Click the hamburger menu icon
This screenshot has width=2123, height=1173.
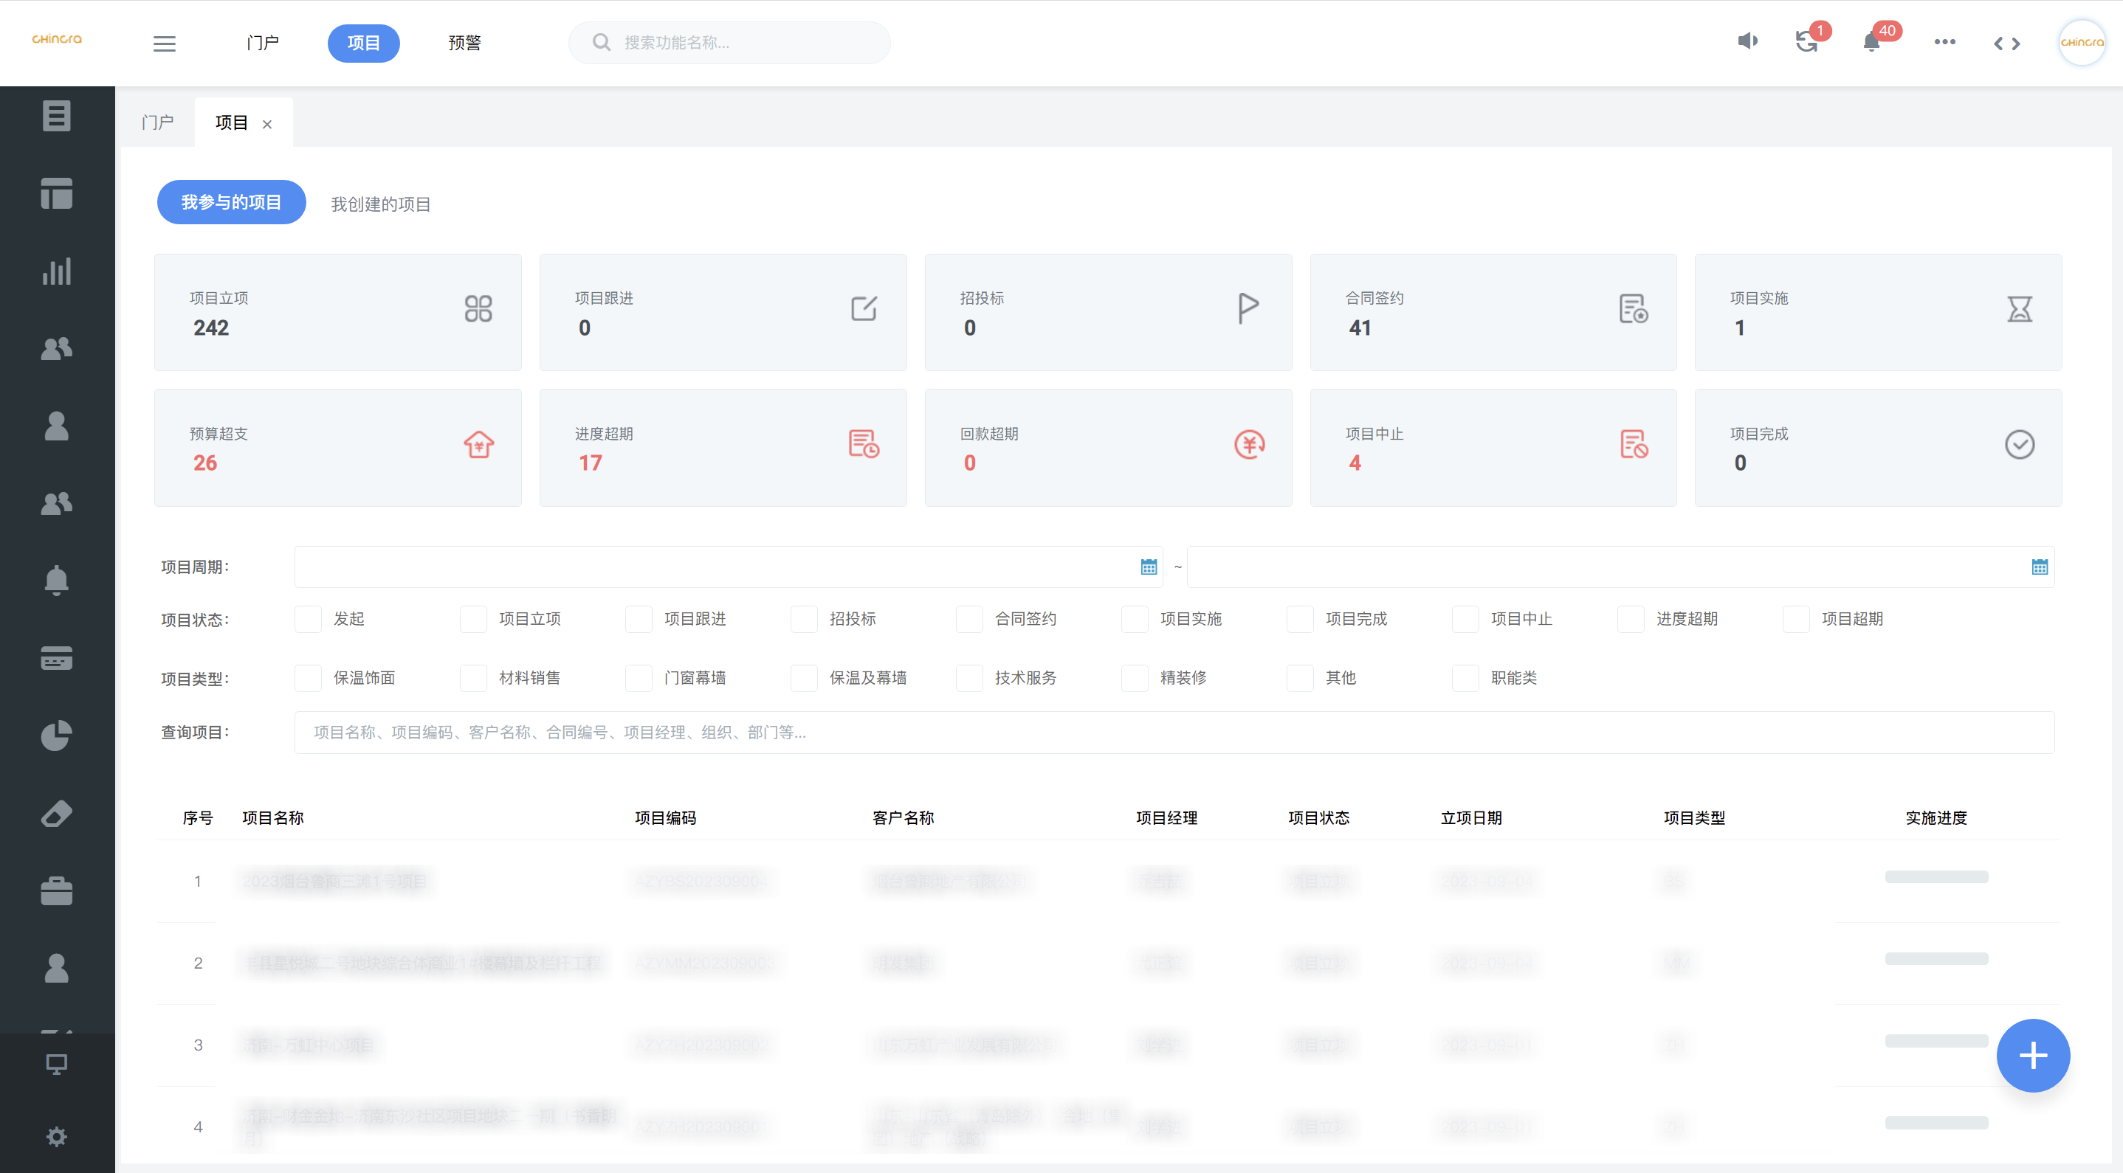point(164,43)
